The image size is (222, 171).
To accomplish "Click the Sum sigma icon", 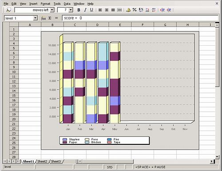I will (x=50, y=18).
